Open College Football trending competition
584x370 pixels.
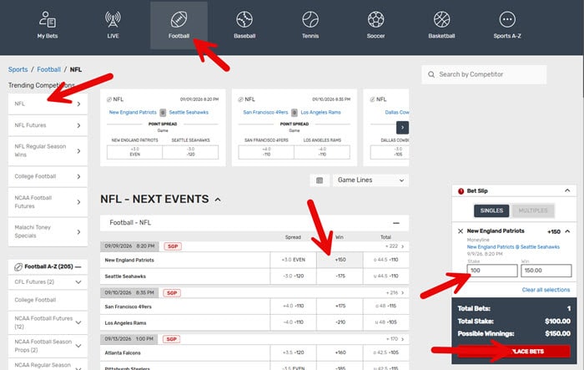coord(48,176)
